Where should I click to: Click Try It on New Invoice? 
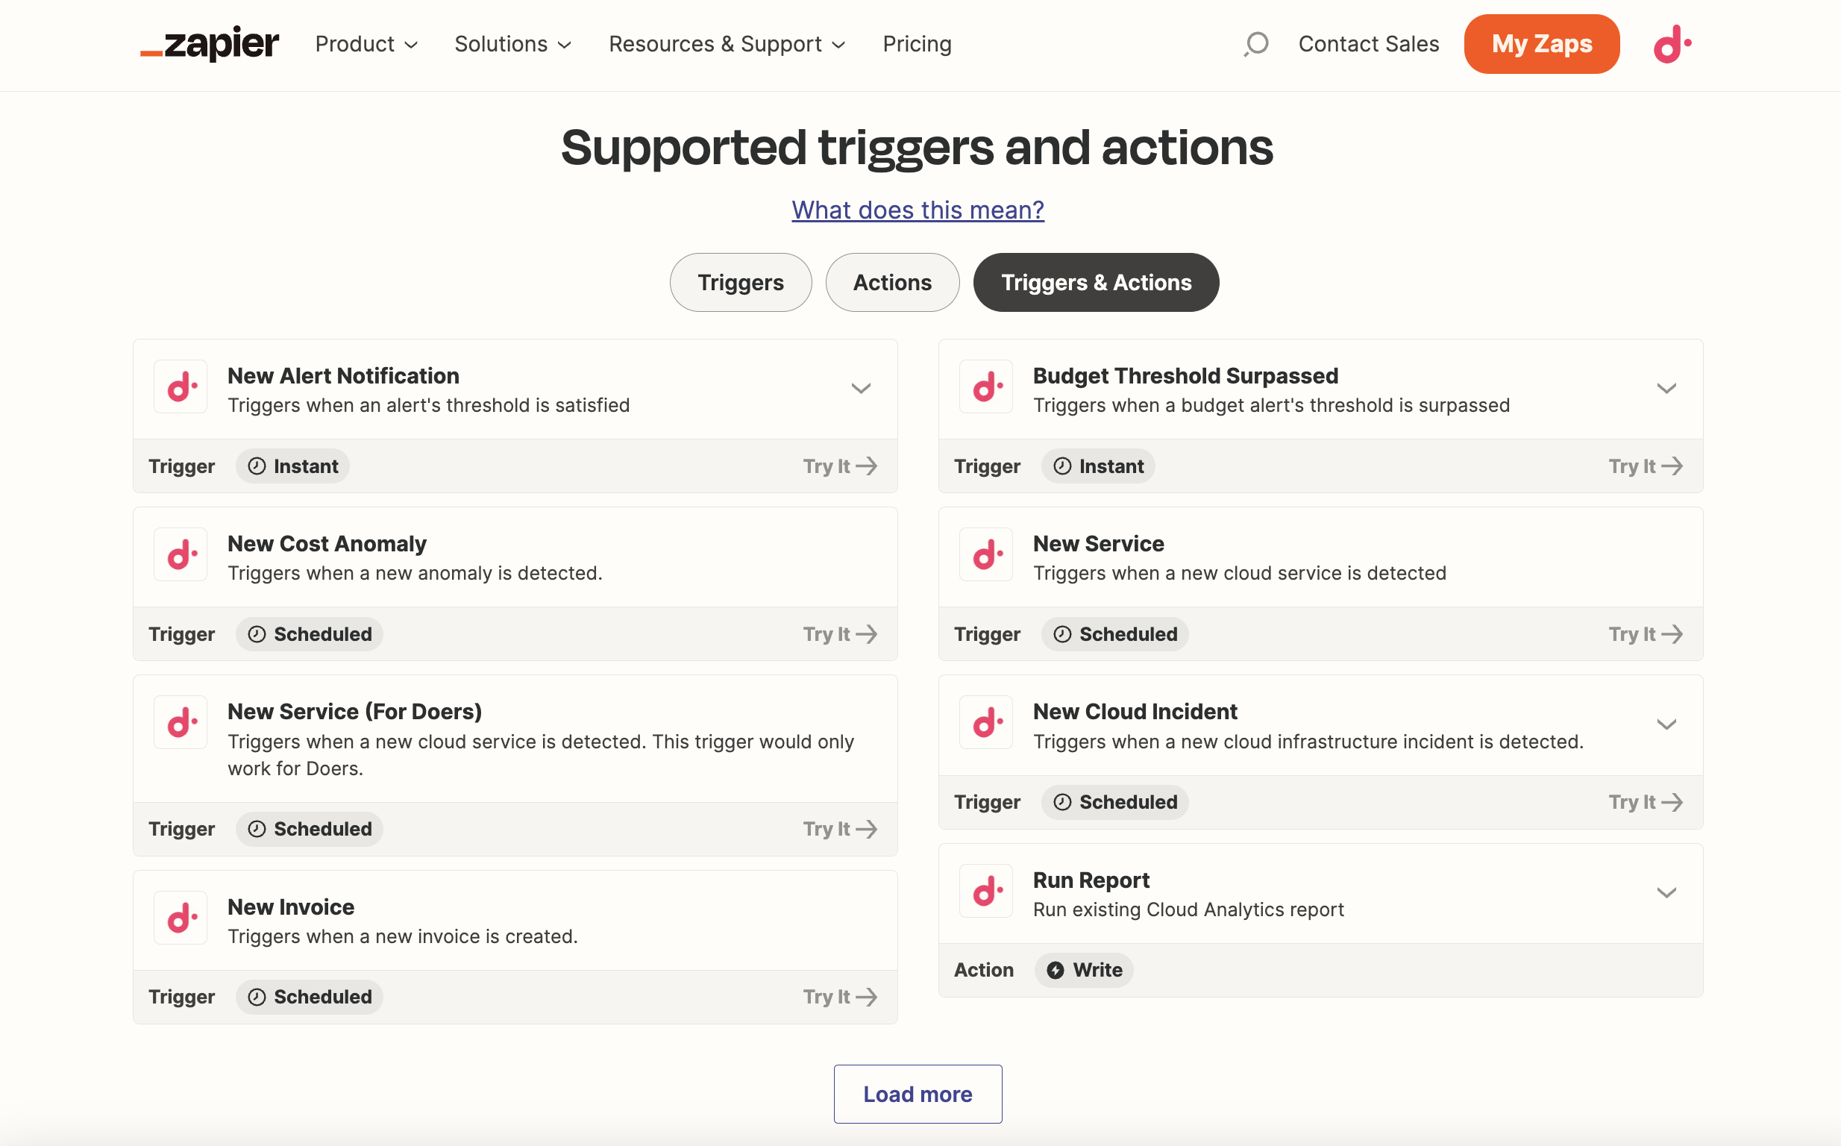click(839, 997)
